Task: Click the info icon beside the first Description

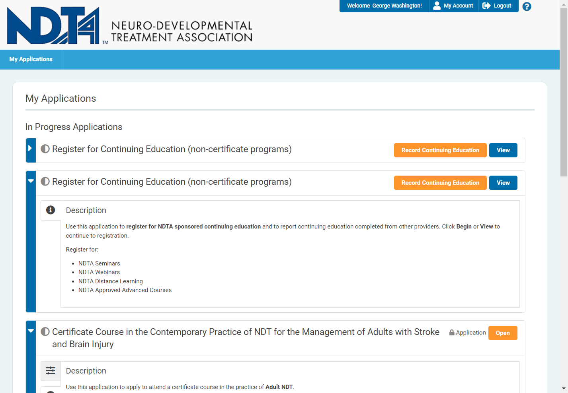Action: pyautogui.click(x=51, y=210)
